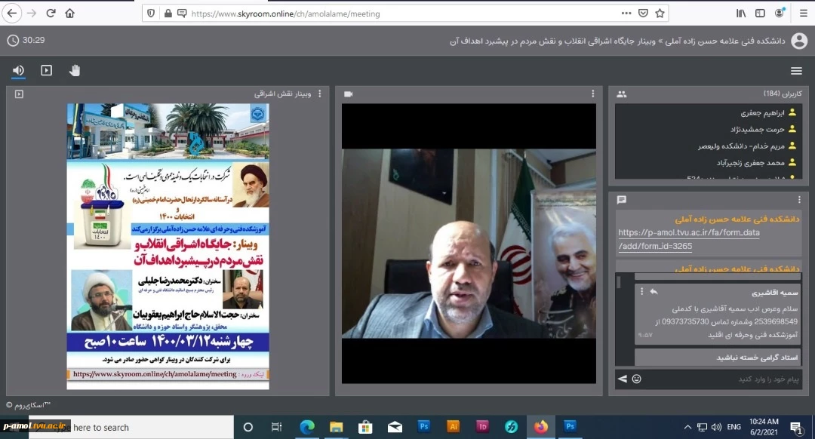Click the camera icon on video panel
The image size is (815, 439).
coord(348,94)
